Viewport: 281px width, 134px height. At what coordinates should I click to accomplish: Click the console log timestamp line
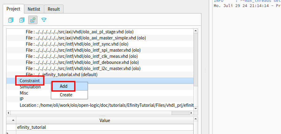(247, 6)
